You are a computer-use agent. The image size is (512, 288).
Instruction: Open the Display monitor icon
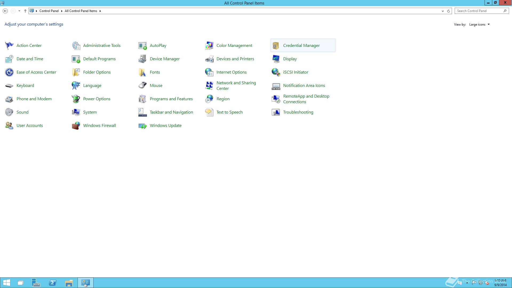point(276,59)
